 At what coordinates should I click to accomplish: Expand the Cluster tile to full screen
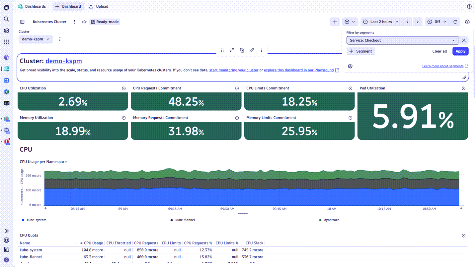(x=232, y=50)
